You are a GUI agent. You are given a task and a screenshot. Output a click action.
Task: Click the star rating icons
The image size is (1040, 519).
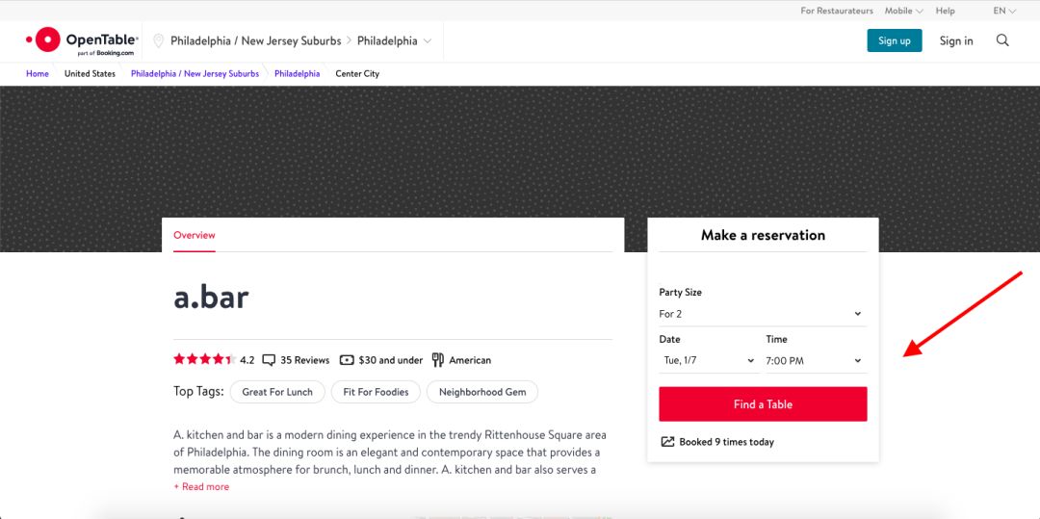coord(205,359)
